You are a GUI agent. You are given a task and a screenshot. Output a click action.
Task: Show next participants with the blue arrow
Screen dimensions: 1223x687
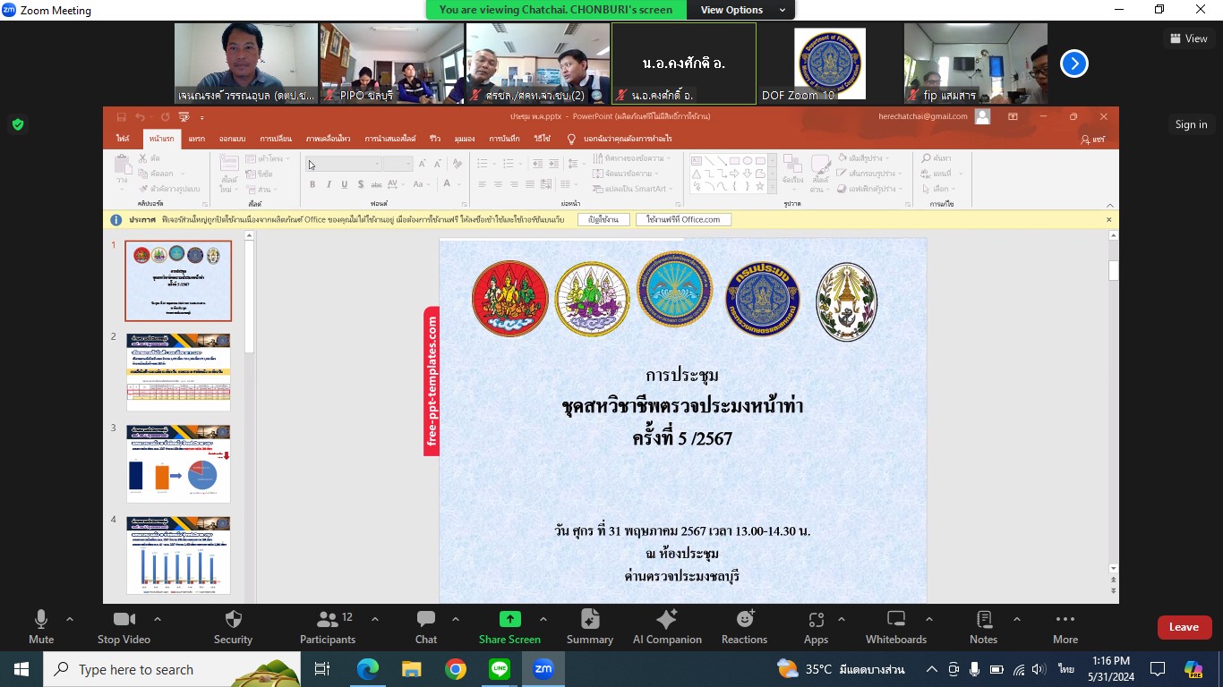(x=1073, y=64)
